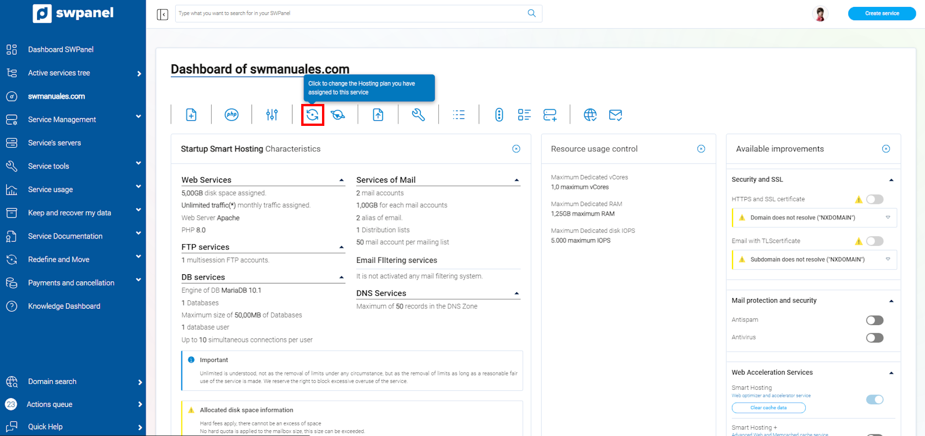Collapse Mail protection and security section
This screenshot has width=925, height=436.
[891, 301]
